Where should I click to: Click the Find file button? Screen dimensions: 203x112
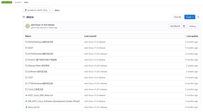[x=178, y=17]
